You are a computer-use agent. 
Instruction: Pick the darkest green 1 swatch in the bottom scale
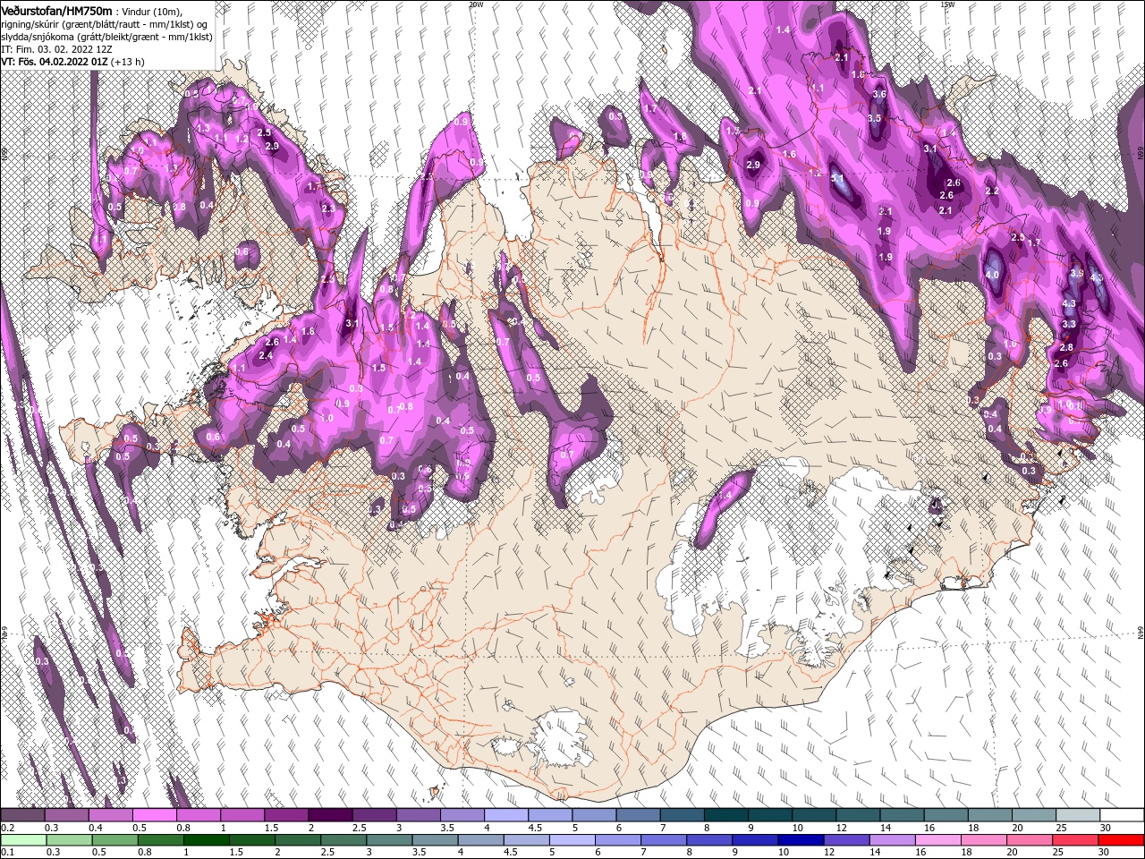tap(206, 840)
